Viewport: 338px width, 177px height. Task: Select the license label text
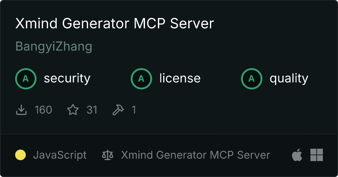tap(180, 78)
